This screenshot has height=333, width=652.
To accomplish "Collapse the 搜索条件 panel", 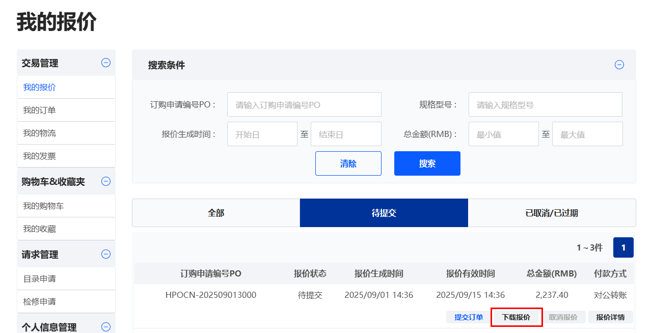I will pyautogui.click(x=619, y=65).
